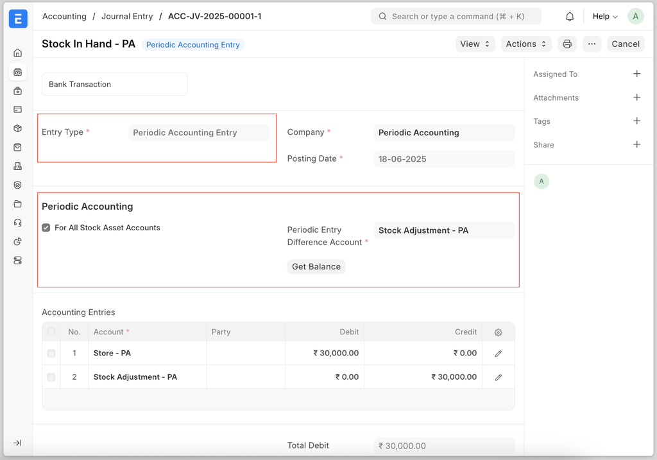
Task: Open the View dropdown
Action: point(475,44)
